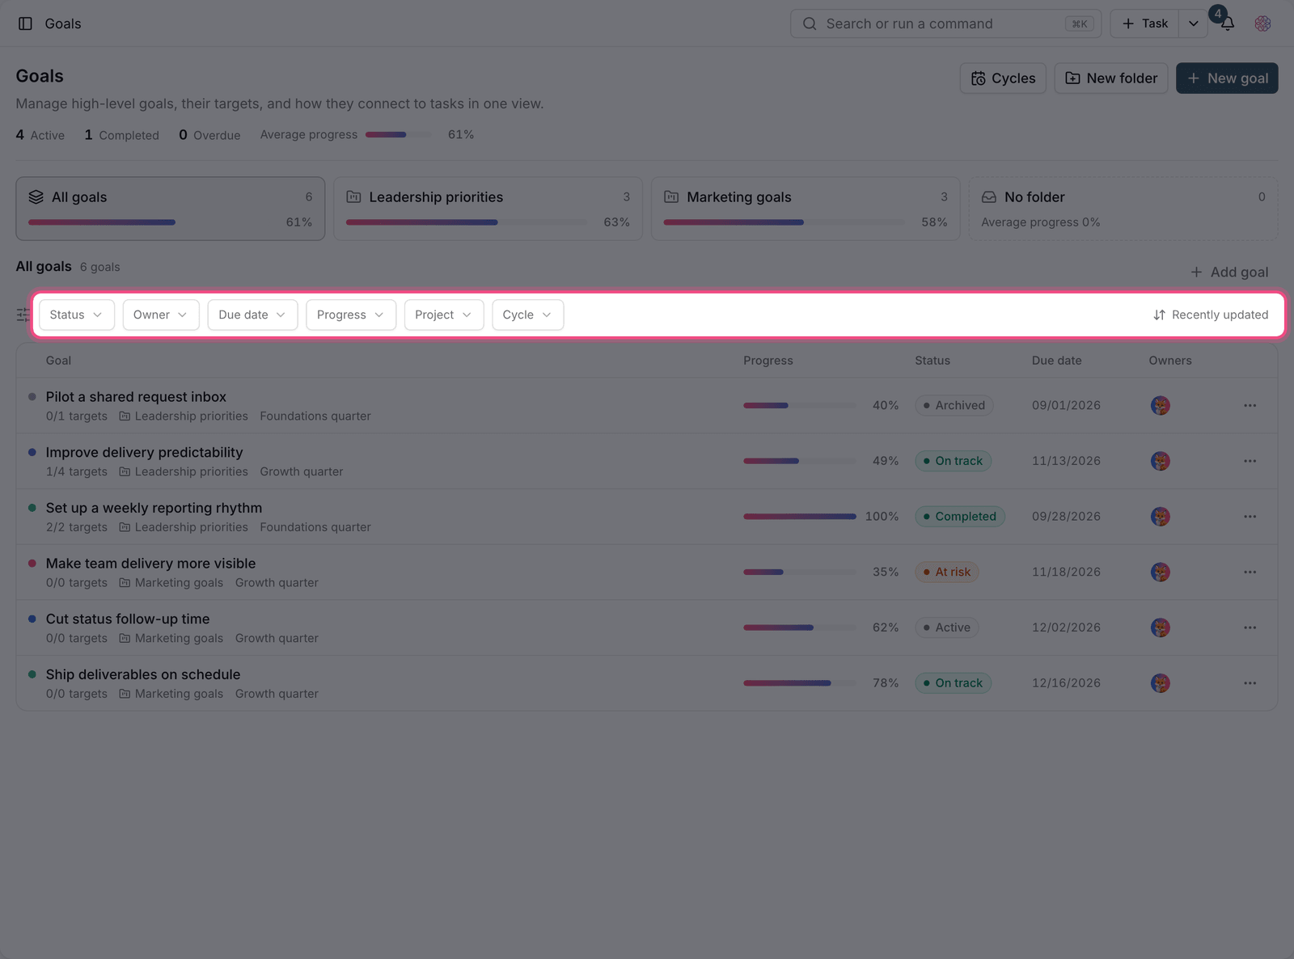Open the user avatar menu
The height and width of the screenshot is (959, 1294).
pyautogui.click(x=1262, y=23)
